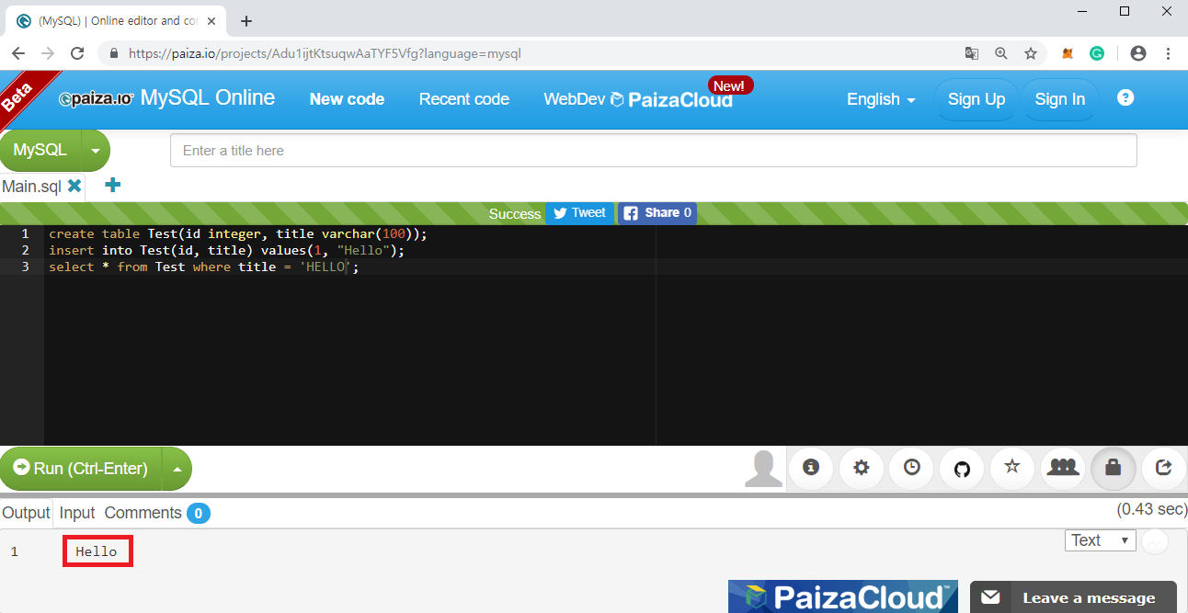Open Chrome three-dot menu
The height and width of the screenshot is (613, 1188).
1168,53
